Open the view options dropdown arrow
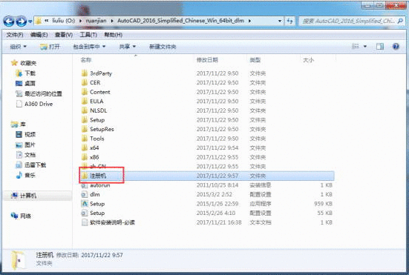The height and width of the screenshot is (275, 409). pos(365,47)
